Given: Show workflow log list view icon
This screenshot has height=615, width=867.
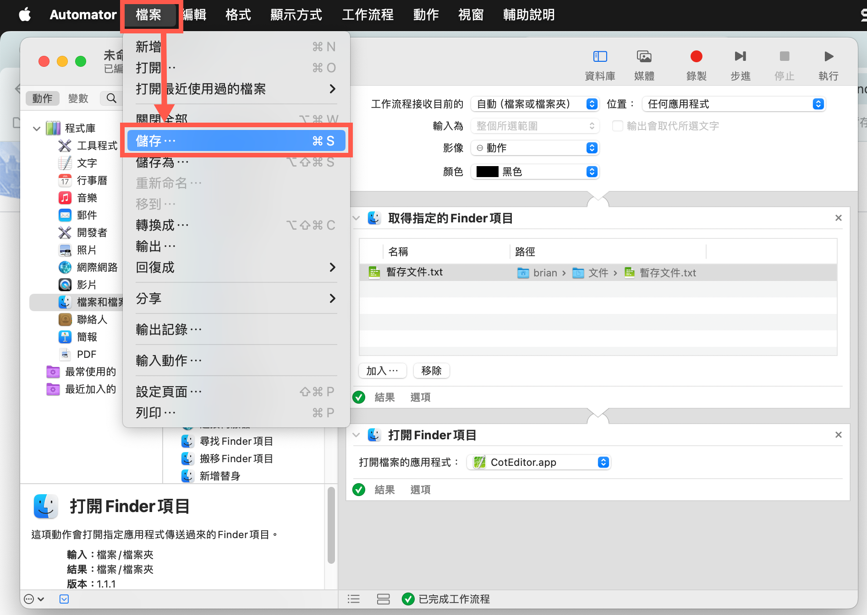Looking at the screenshot, I should click(353, 599).
